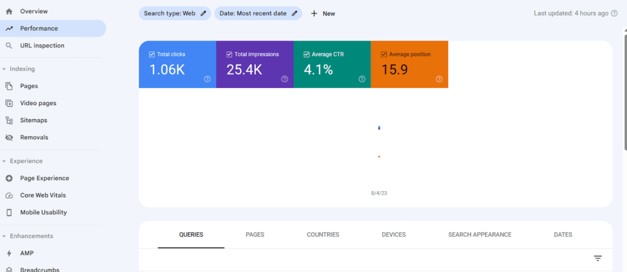Click the 8/4/23 date label
This screenshot has width=627, height=272.
pyautogui.click(x=379, y=193)
